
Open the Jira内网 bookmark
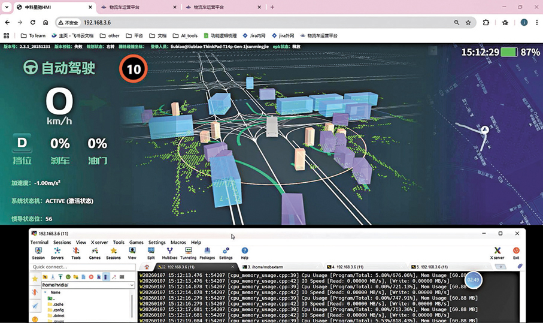254,35
